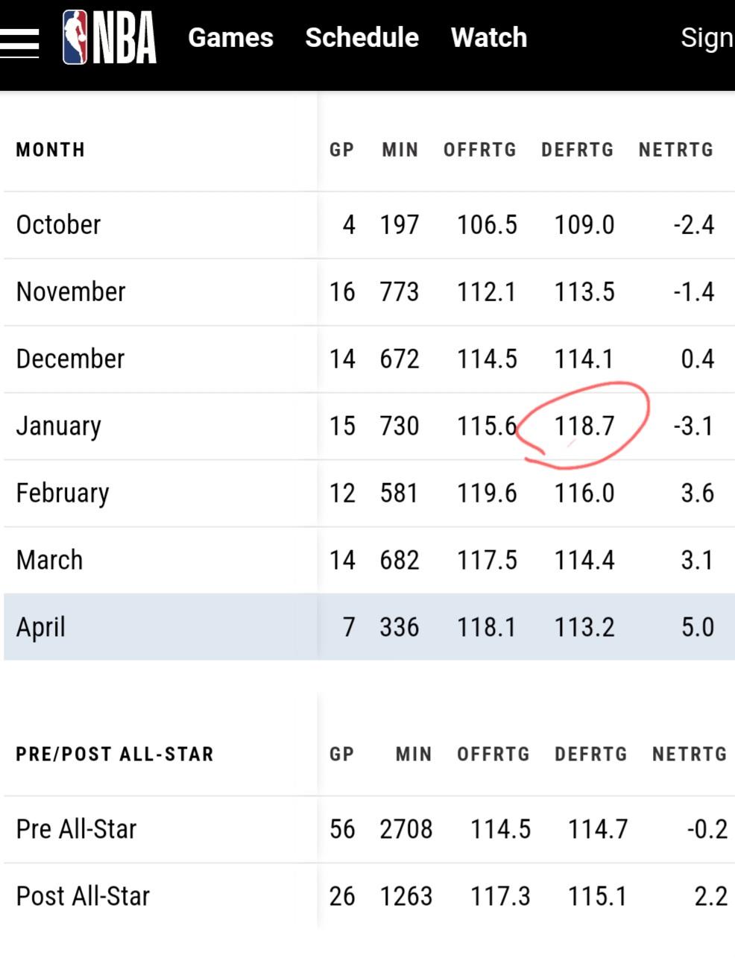The width and height of the screenshot is (735, 958).
Task: Click the Sign In link
Action: pos(707,38)
